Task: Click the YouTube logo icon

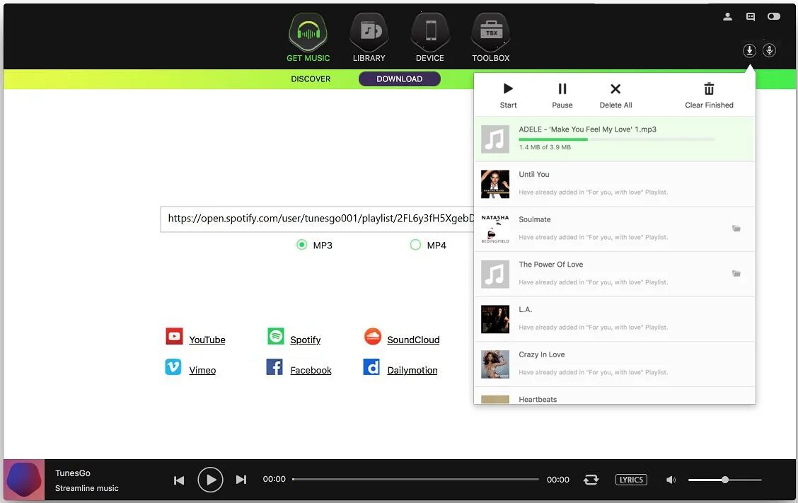Action: [174, 336]
